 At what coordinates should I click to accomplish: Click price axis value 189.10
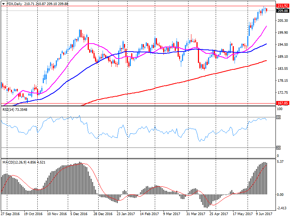pyautogui.click(x=283, y=57)
